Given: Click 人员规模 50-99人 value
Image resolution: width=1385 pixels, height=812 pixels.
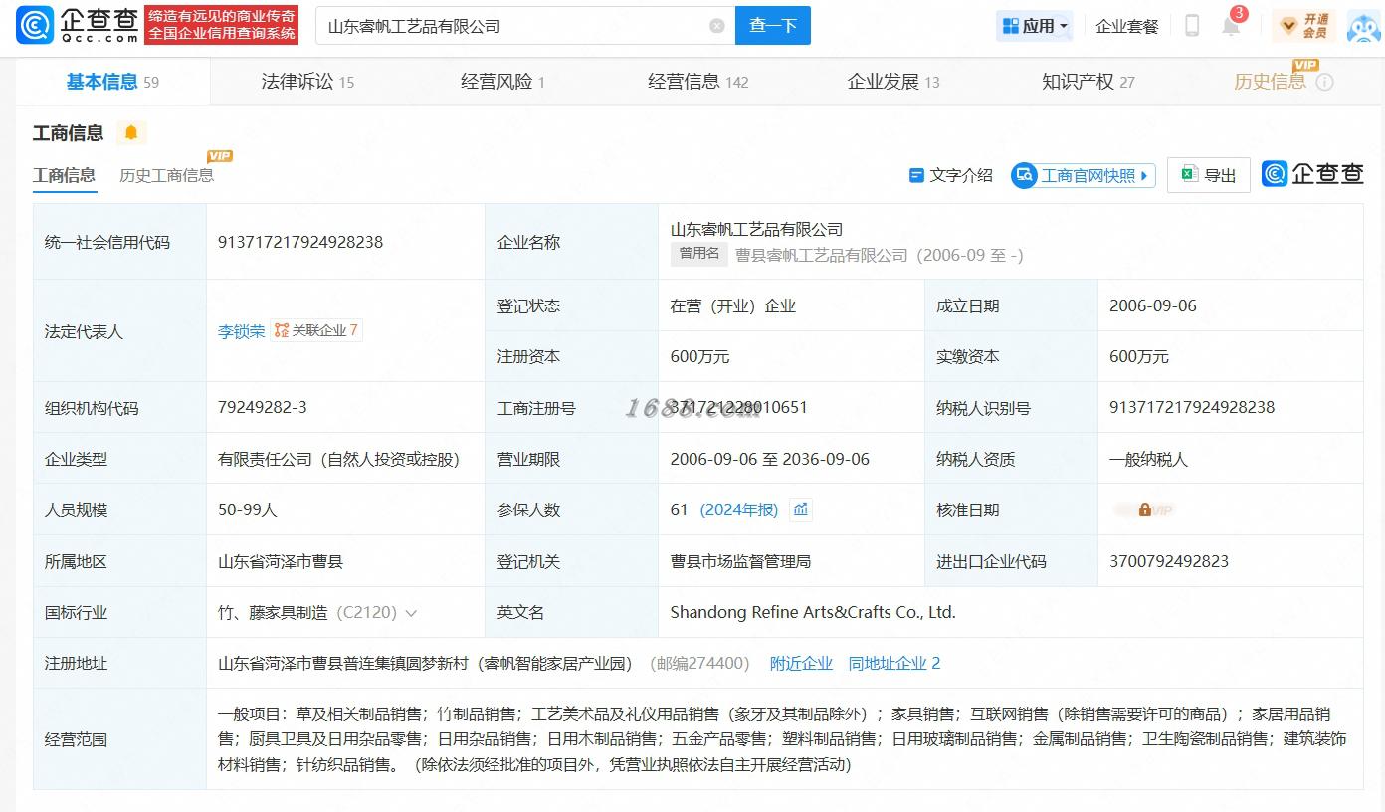Looking at the screenshot, I should coord(248,509).
